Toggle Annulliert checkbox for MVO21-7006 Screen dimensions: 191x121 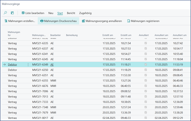coord(146,91)
